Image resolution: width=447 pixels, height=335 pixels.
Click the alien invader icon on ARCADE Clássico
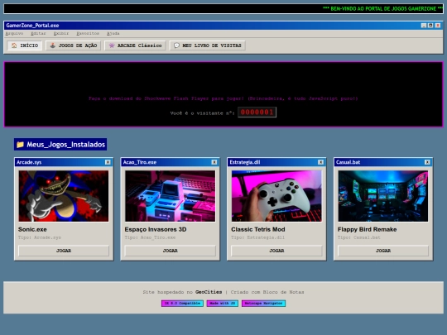pos(112,45)
